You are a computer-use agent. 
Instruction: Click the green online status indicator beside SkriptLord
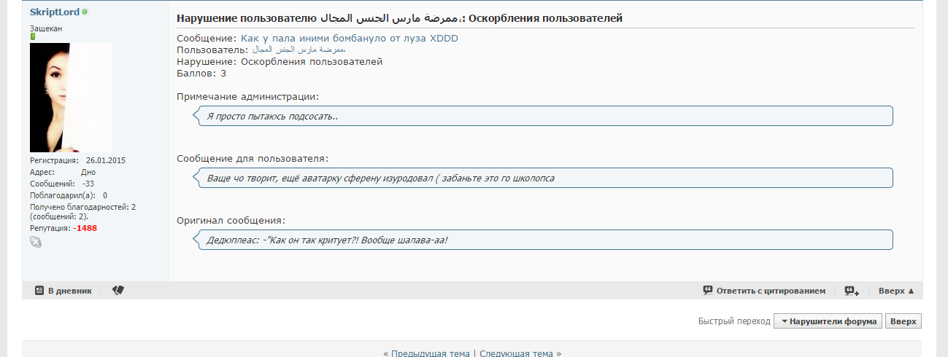(85, 12)
